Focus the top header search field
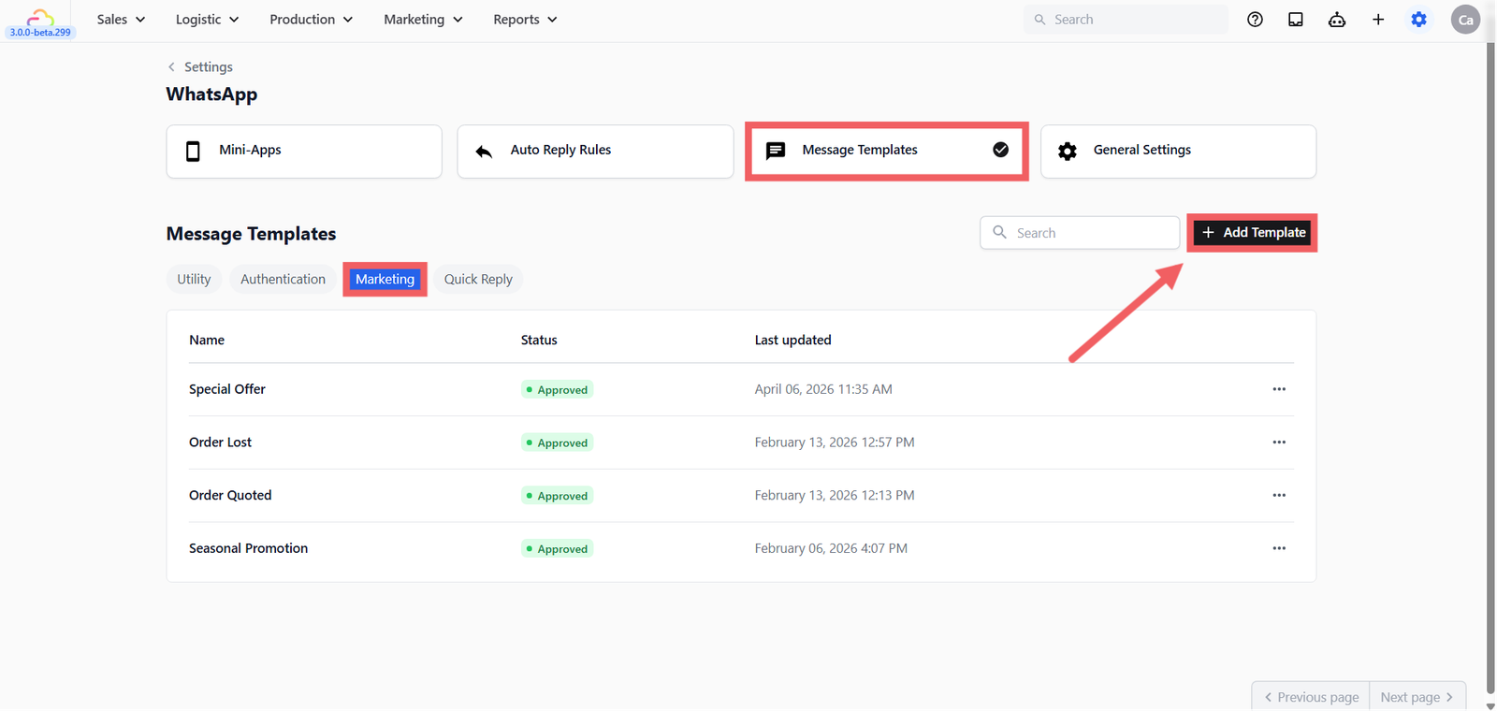Screen dimensions: 1497x711 click(1126, 20)
